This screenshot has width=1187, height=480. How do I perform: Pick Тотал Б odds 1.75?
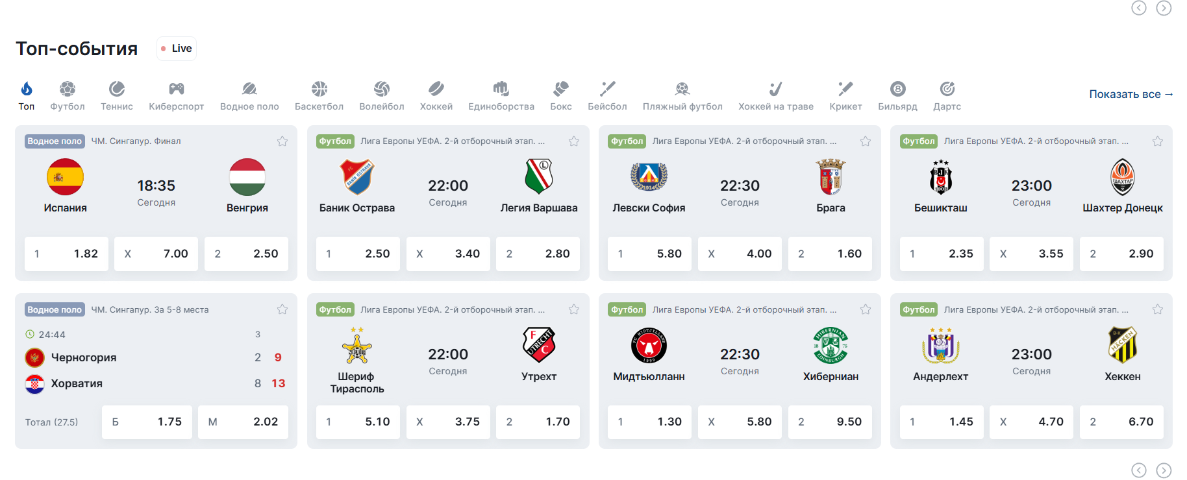point(147,422)
